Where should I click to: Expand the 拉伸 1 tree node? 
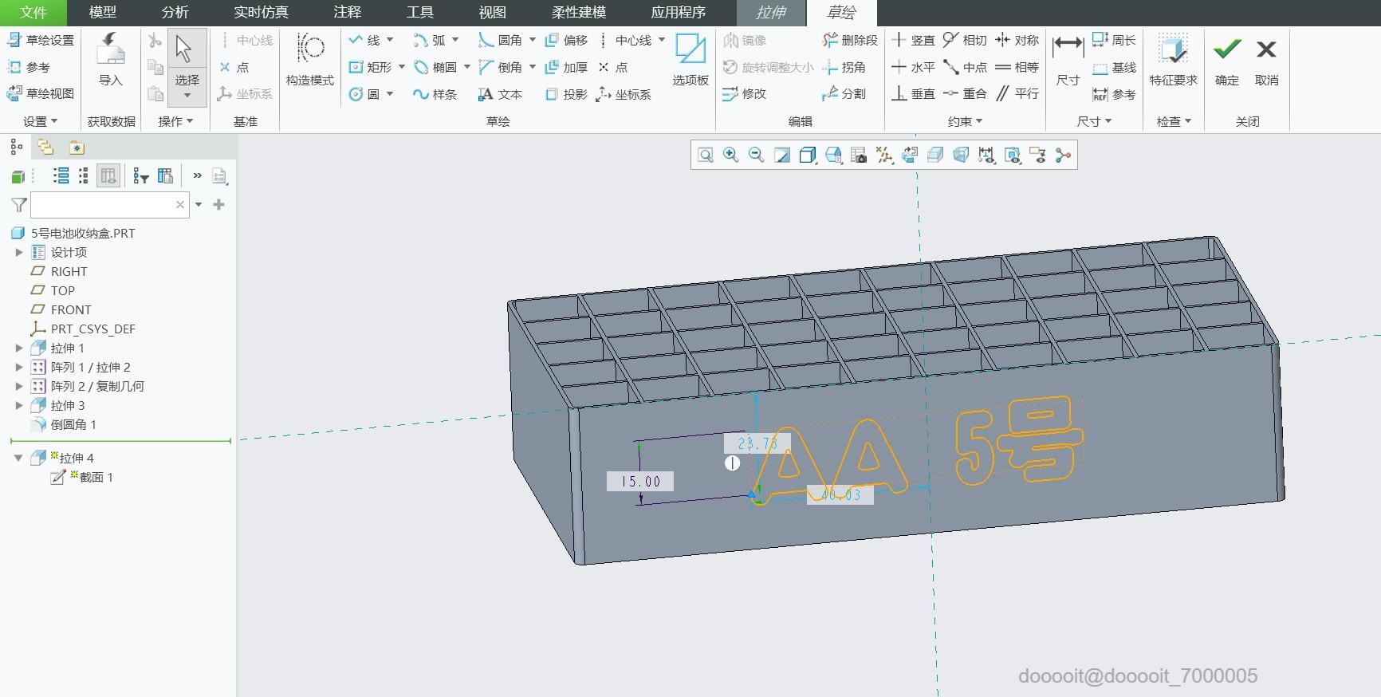pyautogui.click(x=19, y=348)
